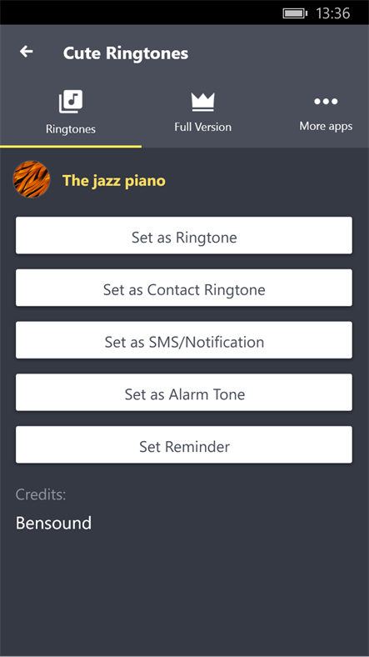Select Set as SMS/Notification button

(x=184, y=340)
